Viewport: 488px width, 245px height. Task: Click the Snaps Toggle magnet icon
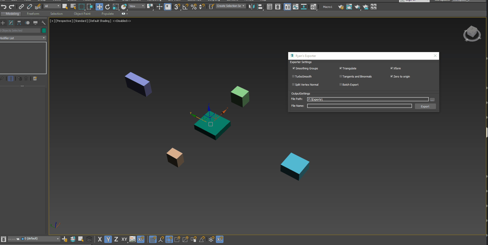click(177, 7)
